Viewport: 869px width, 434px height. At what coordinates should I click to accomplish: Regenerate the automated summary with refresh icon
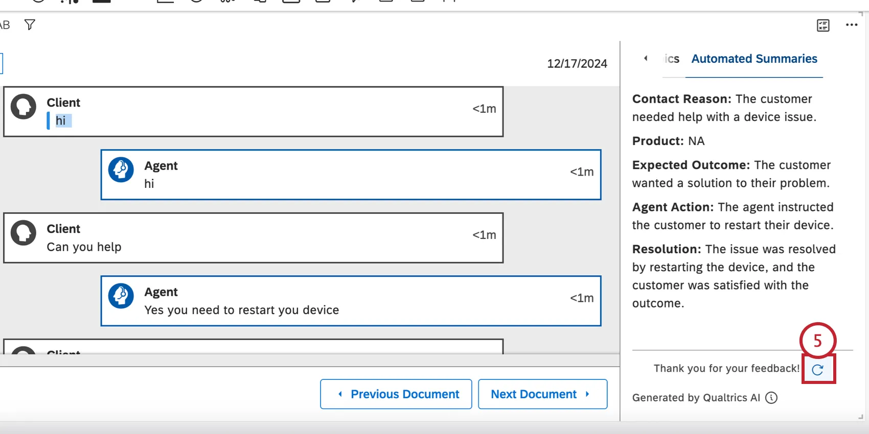pyautogui.click(x=818, y=370)
